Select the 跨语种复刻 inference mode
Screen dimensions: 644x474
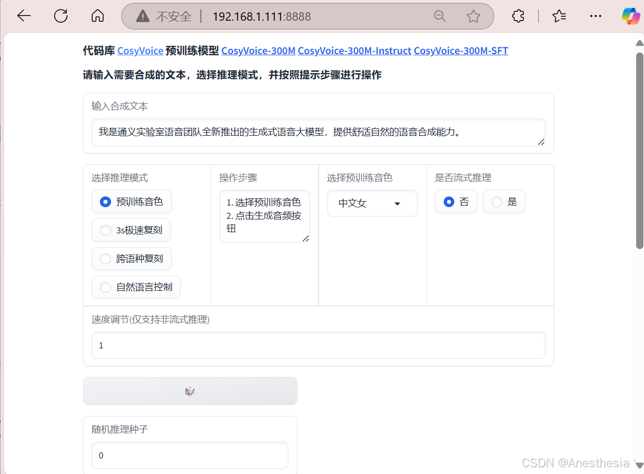pyautogui.click(x=132, y=258)
